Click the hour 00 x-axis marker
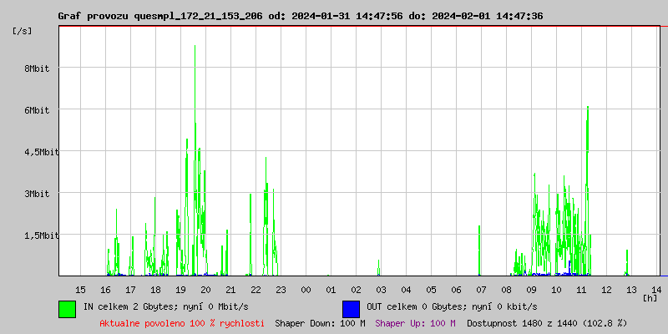This screenshot has width=668, height=334. pos(306,289)
